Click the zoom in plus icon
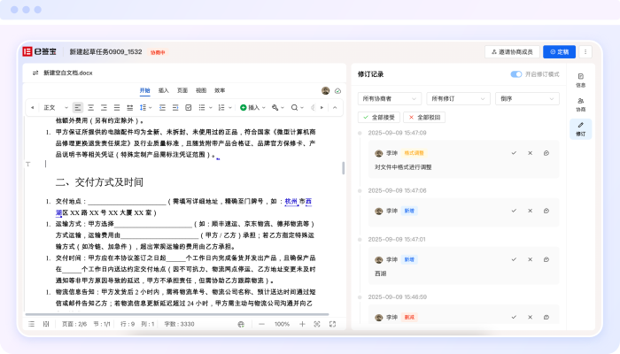 click(303, 324)
